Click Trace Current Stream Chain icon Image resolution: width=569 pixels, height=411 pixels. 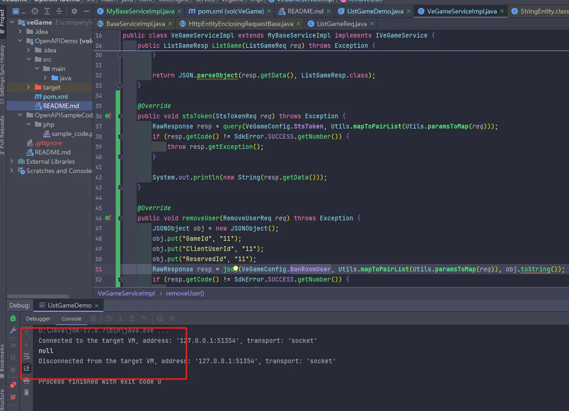click(172, 319)
